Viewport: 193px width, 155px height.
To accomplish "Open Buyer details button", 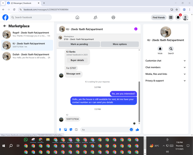I will [x=77, y=60].
